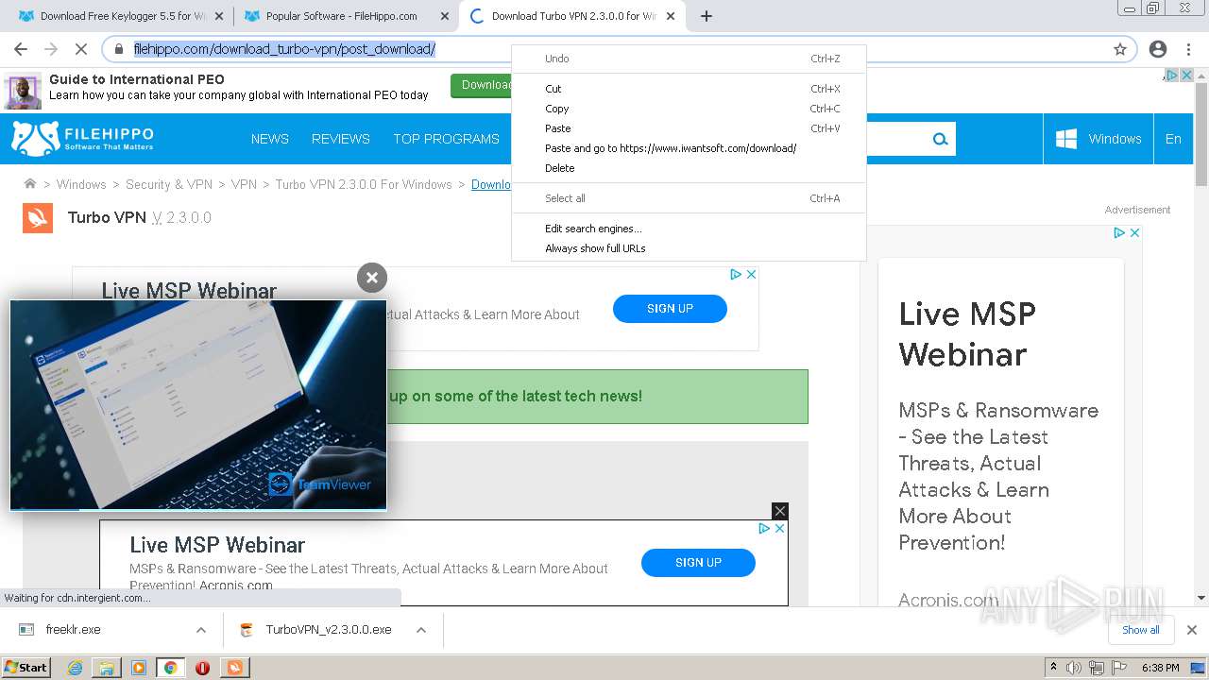Click the browser back arrow
Image resolution: width=1209 pixels, height=680 pixels.
21,49
